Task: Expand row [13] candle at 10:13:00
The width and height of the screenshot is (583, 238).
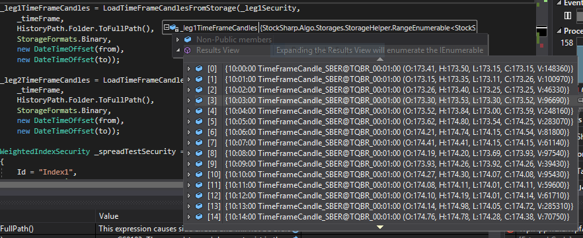Action: click(x=189, y=206)
